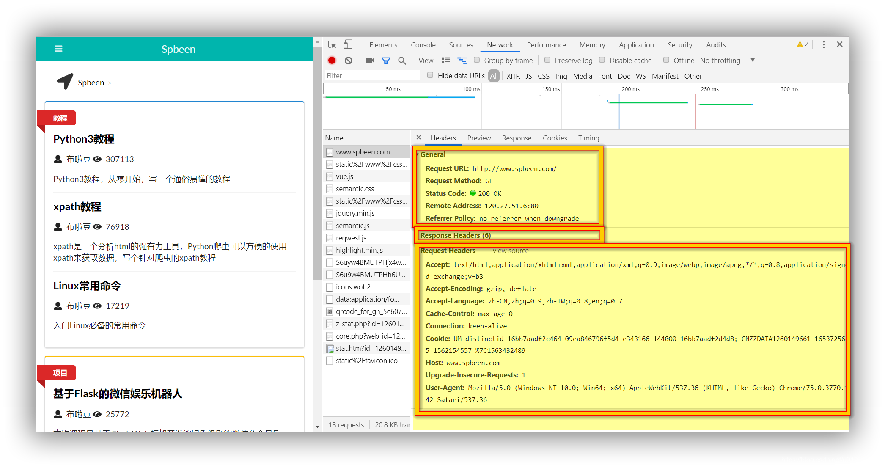Viewport: 885px width, 468px height.
Task: Close the DevTools panel
Action: (840, 44)
